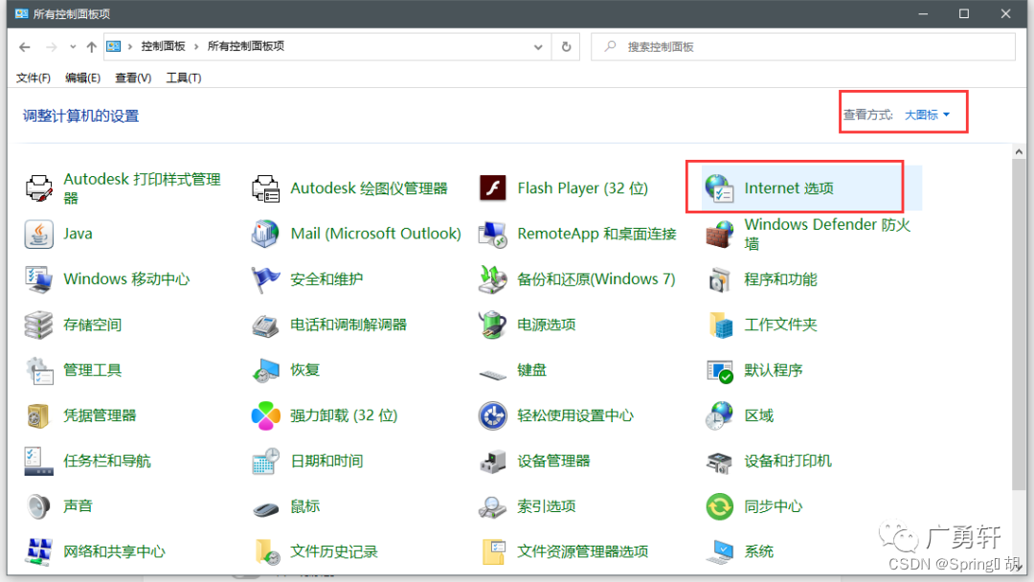
Task: Click the 搜索控制面板 search box
Action: coord(803,47)
